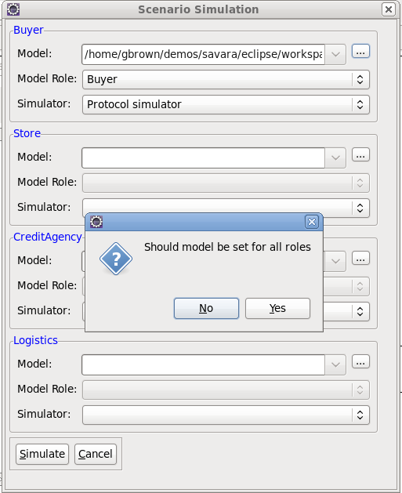Click the Scenario Simulation window app icon
This screenshot has width=402, height=493.
[x=13, y=9]
